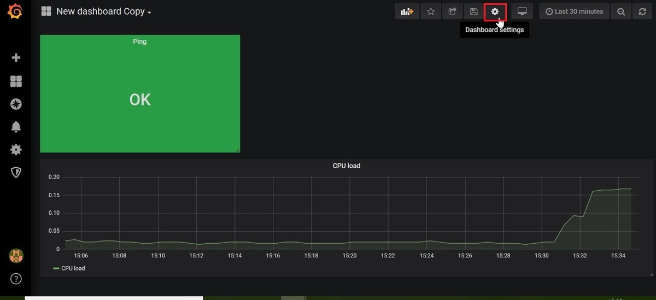The width and height of the screenshot is (656, 300).
Task: Open the Ping panel title menu
Action: click(x=139, y=42)
